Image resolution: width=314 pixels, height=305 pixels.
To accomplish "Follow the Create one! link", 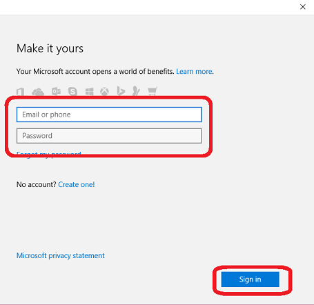I will pyautogui.click(x=77, y=184).
